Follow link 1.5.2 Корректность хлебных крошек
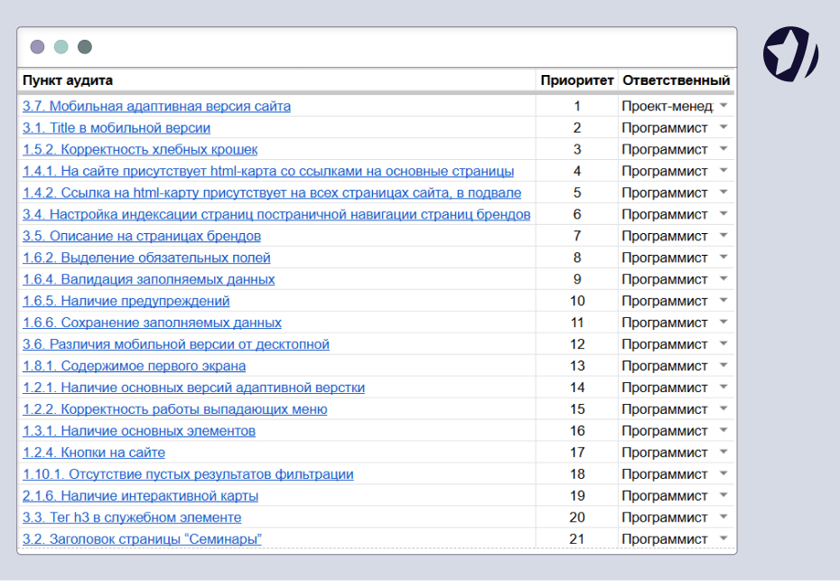Screen dimensions: 840x581 (140, 149)
